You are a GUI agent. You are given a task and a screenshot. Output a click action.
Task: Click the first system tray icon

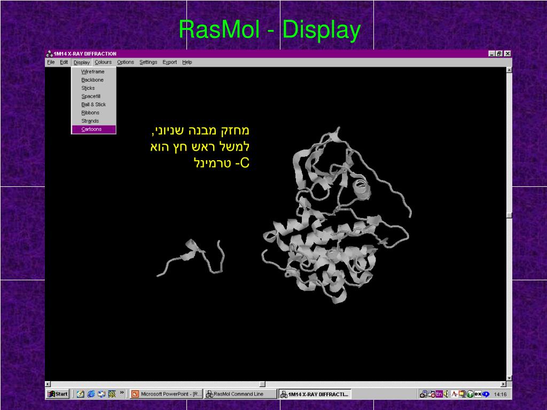(x=424, y=394)
